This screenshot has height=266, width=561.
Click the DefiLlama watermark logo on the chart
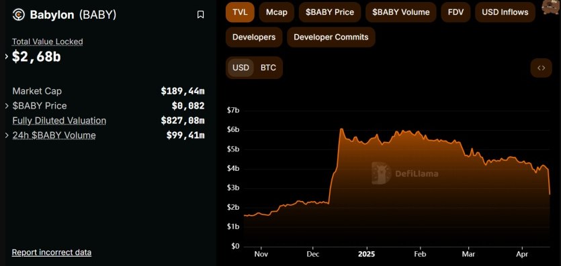(404, 174)
